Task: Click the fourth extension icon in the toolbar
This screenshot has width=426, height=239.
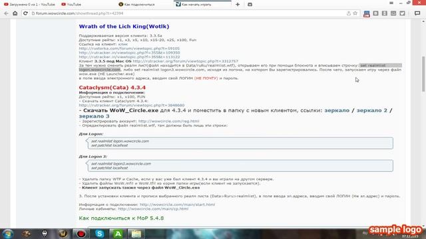Action: [393, 13]
